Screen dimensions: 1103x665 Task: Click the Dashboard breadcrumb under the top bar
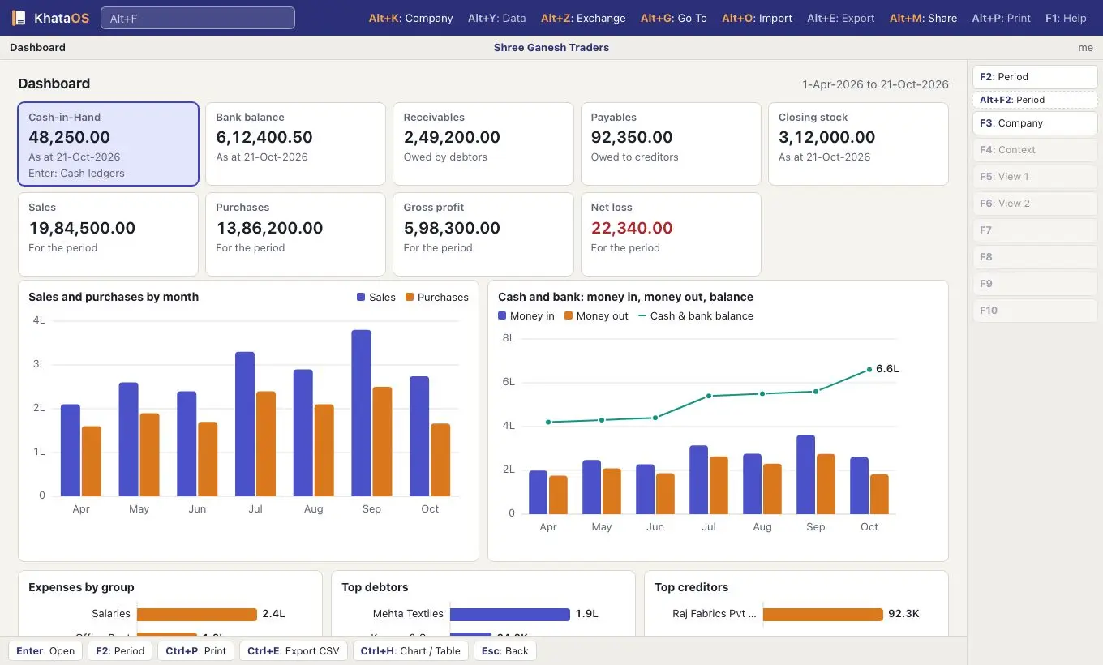[x=37, y=48]
